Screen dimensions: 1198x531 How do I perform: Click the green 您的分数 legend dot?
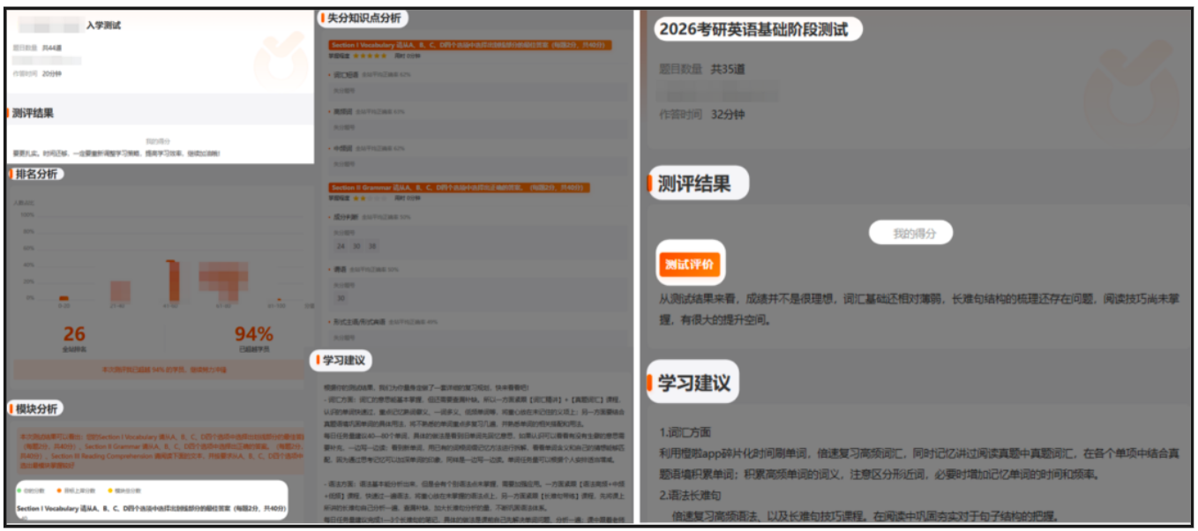[x=19, y=490]
